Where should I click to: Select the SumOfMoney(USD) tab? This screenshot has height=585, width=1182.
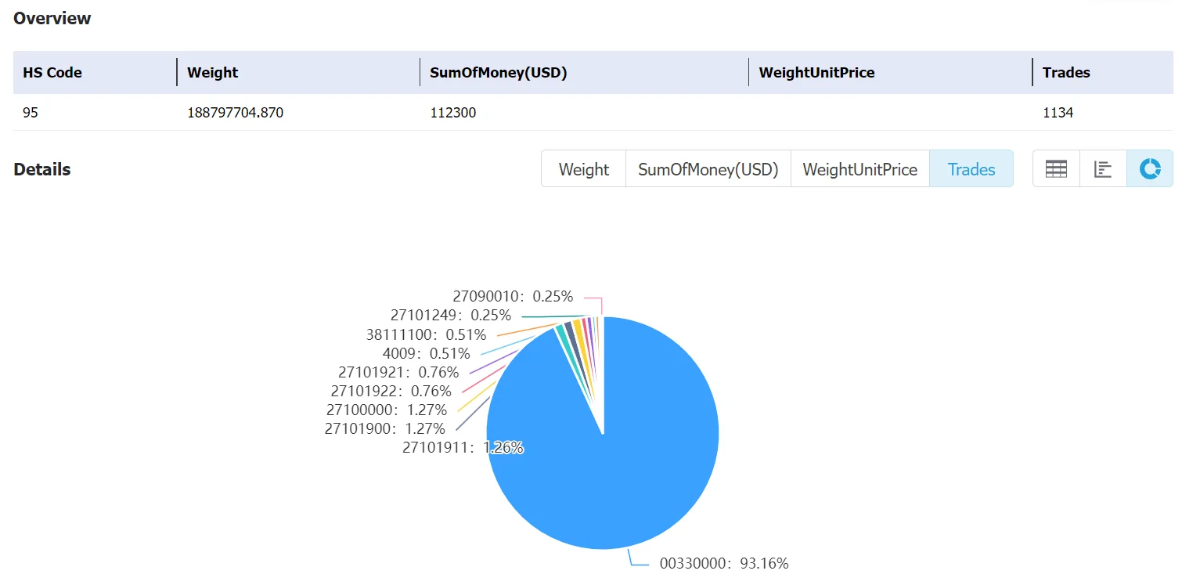pos(708,169)
